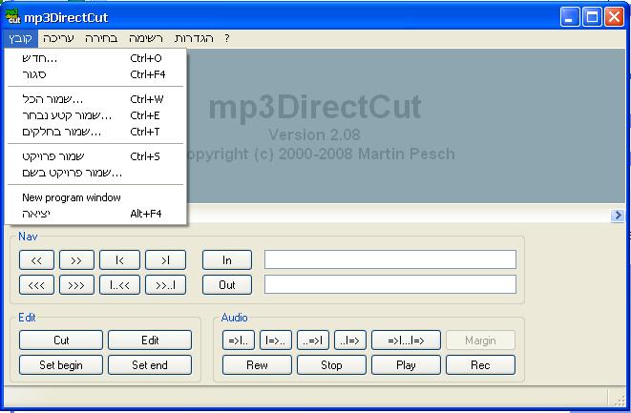Start recording with the Rec button
Screen dimensions: 631x413
pos(480,364)
